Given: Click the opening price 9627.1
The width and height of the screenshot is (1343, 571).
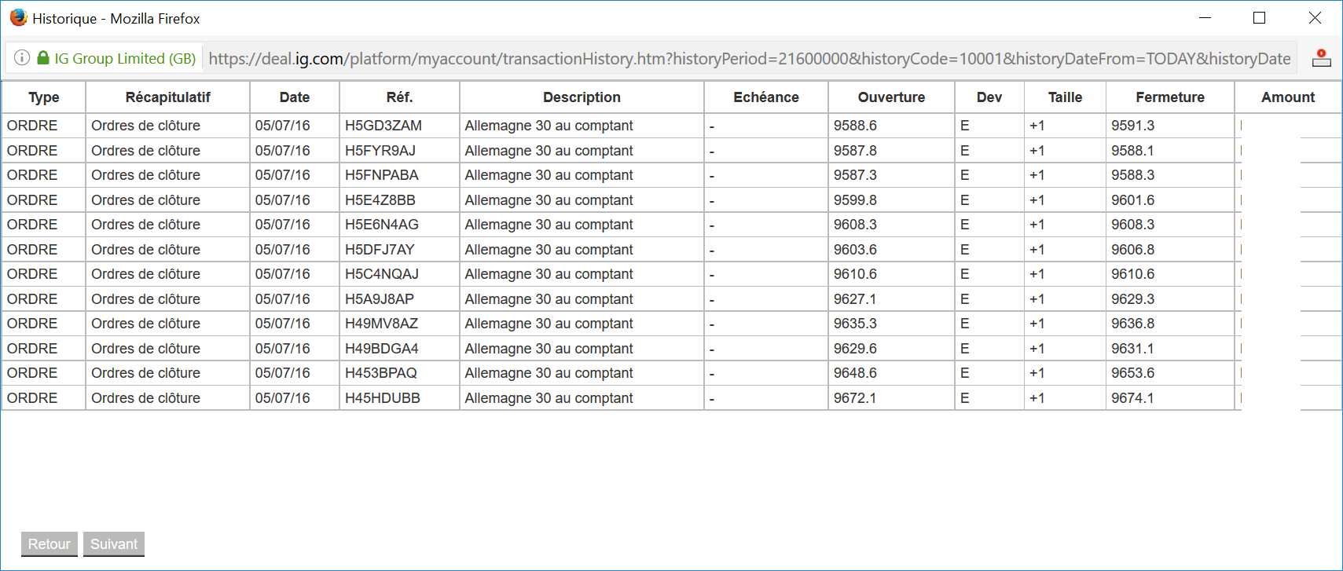Looking at the screenshot, I should (855, 299).
